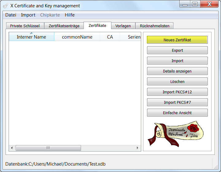Click the Import PKCS#12 button
This screenshot has height=172, width=221.
(x=177, y=92)
